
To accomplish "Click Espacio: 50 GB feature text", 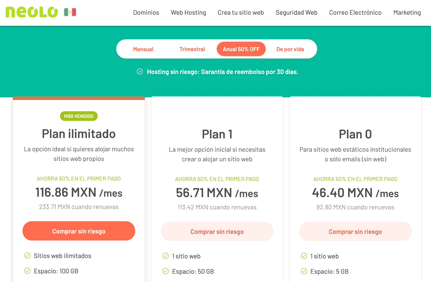I will [x=193, y=271].
